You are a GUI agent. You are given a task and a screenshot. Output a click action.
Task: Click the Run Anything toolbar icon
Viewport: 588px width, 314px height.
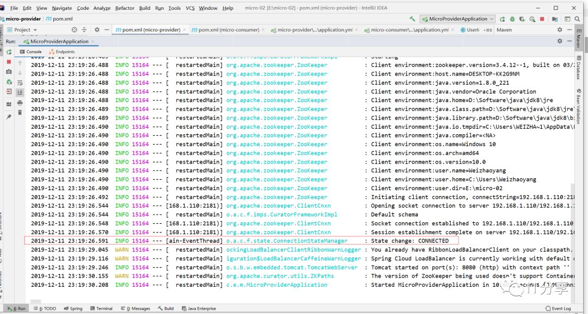567,18
